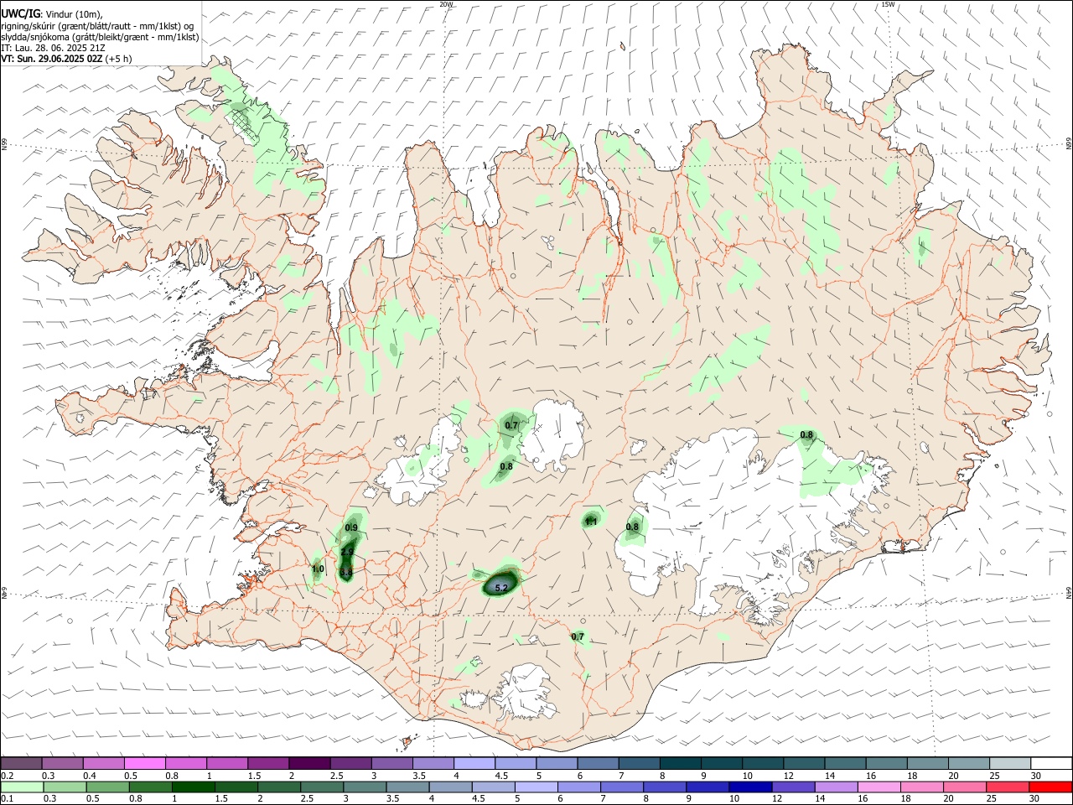Viewport: 1073px width, 805px height.
Task: Click the 'slydda/snjókoma' legend description line
Action: click(x=100, y=36)
